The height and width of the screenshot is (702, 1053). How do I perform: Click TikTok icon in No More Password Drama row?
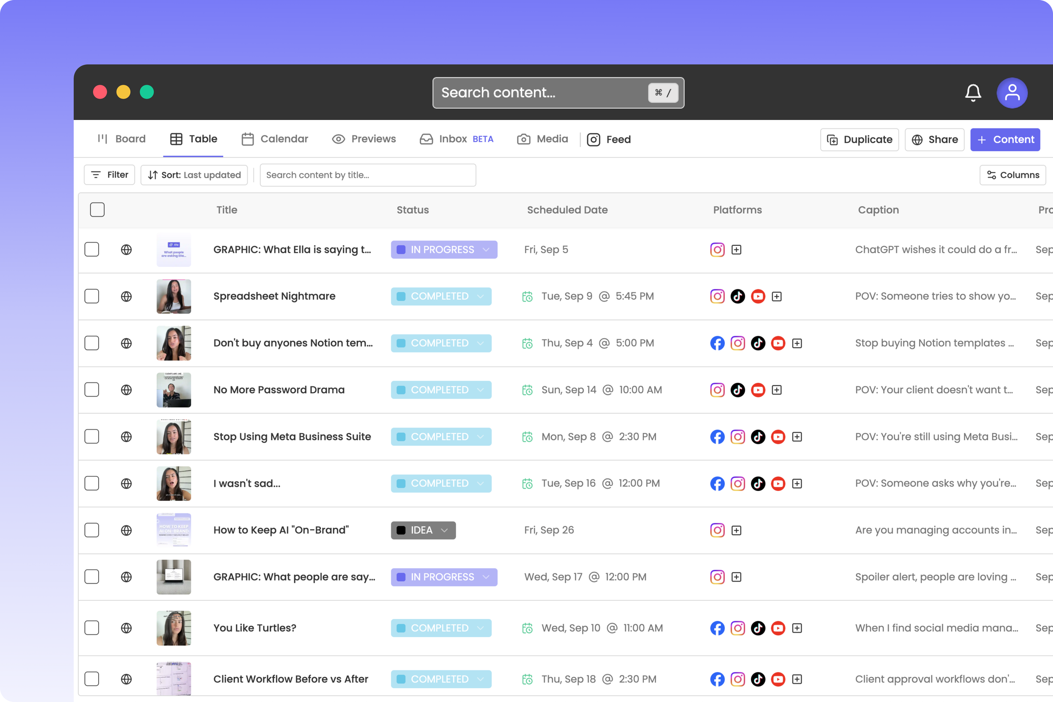point(738,390)
